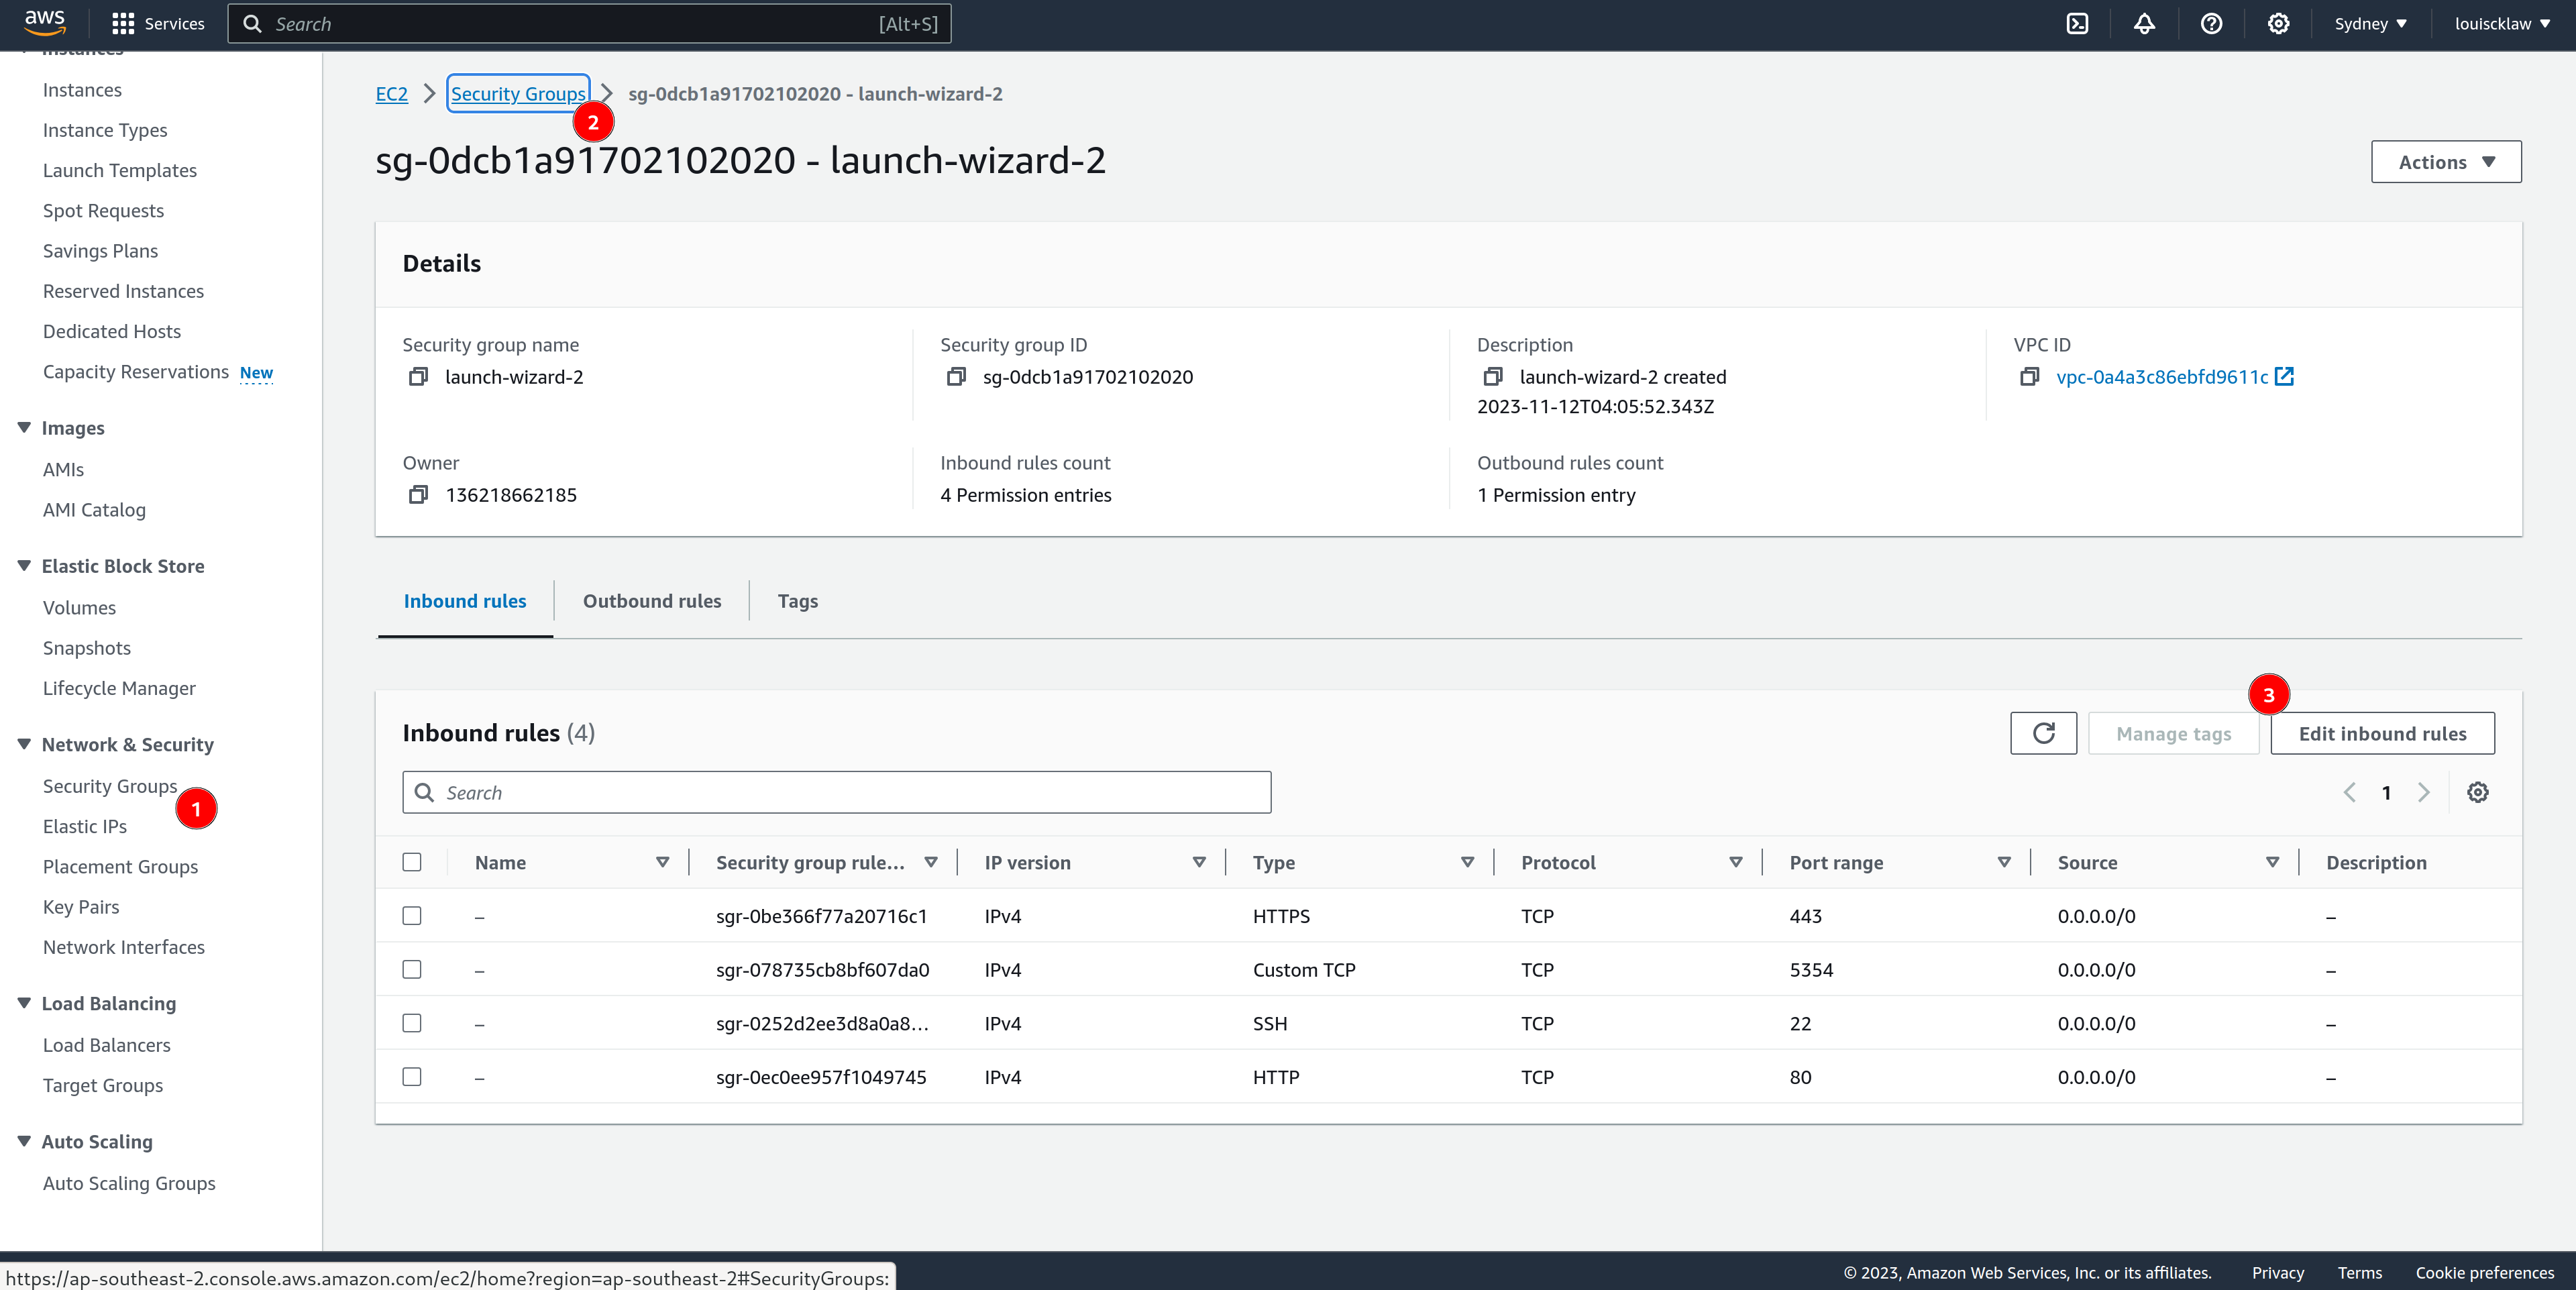The width and height of the screenshot is (2576, 1290).
Task: Copy the security group name launch-wizard-2
Action: [418, 377]
